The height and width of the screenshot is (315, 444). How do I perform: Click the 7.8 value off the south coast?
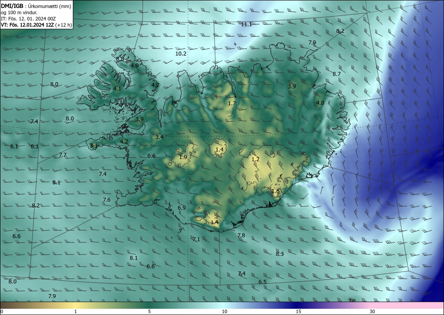tap(241, 235)
